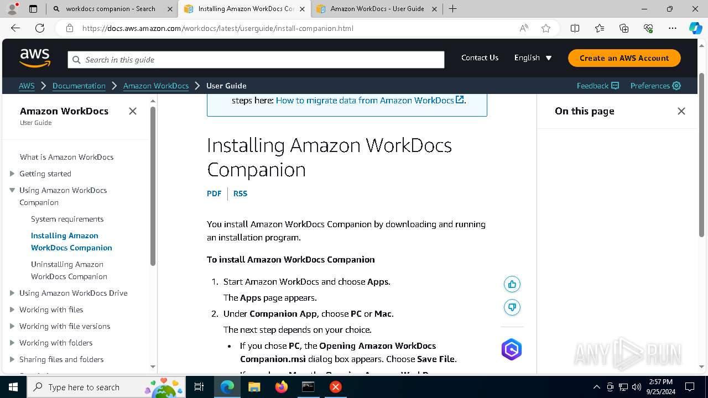708x398 pixels.
Task: Open the Edge profile icon
Action: click(x=12, y=9)
